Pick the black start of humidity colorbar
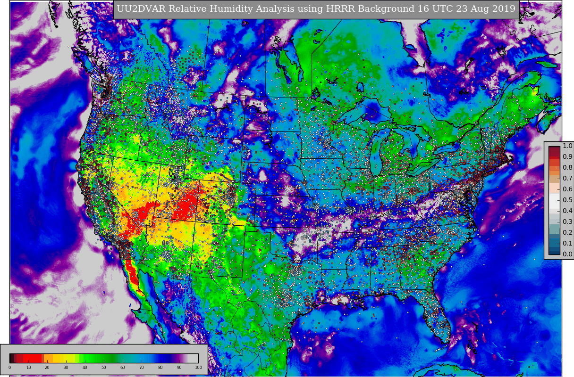The height and width of the screenshot is (377, 574). click(x=10, y=358)
